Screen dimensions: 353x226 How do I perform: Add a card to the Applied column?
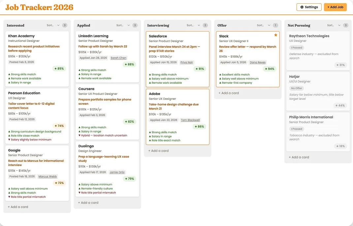tap(88, 203)
